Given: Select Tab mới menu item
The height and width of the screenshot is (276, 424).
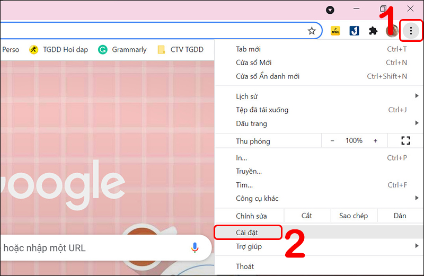Looking at the screenshot, I should pos(319,49).
